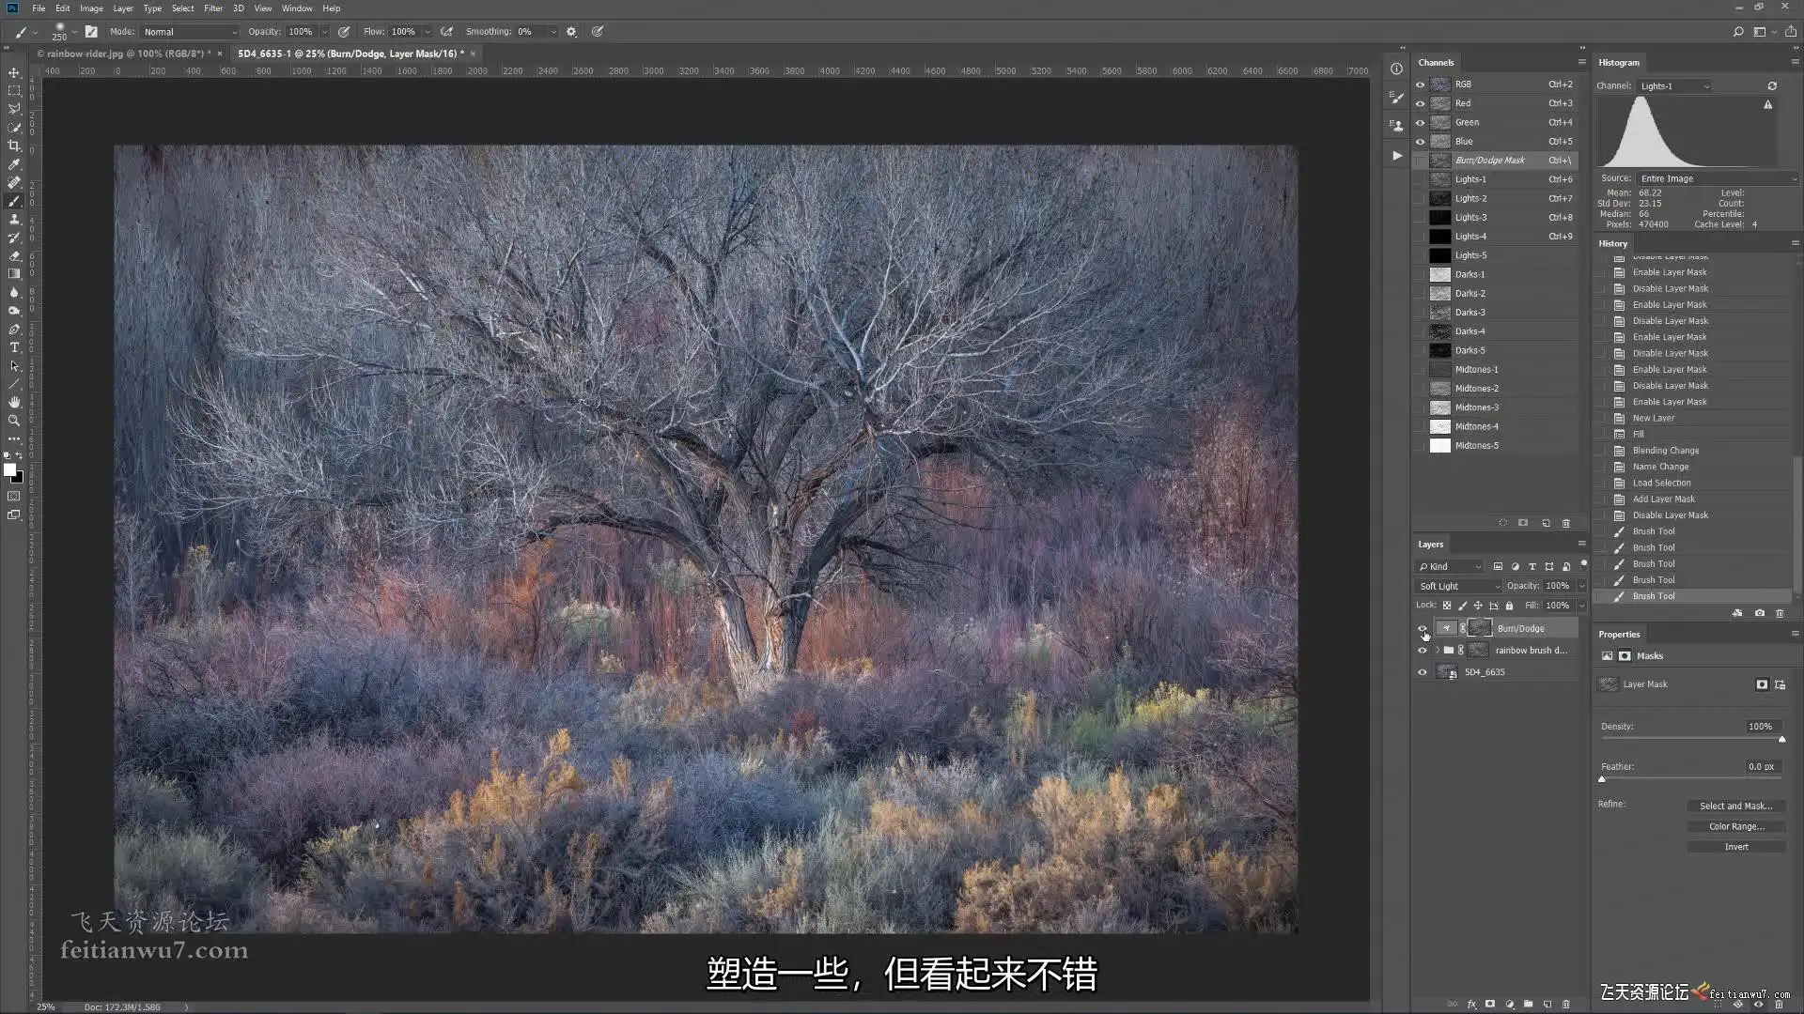Hide the Red channel visibility
The image size is (1804, 1014).
[x=1420, y=103]
